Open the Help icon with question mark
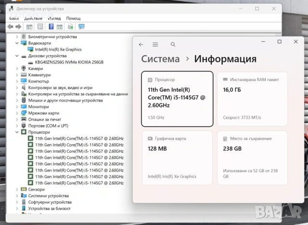 [51, 26]
